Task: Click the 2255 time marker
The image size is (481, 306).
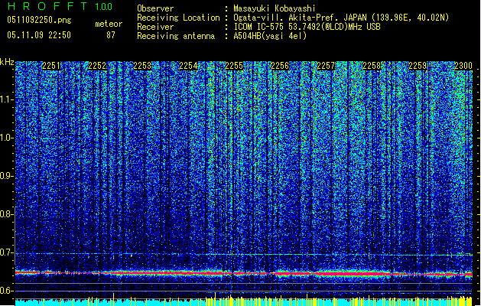Action: coord(234,66)
